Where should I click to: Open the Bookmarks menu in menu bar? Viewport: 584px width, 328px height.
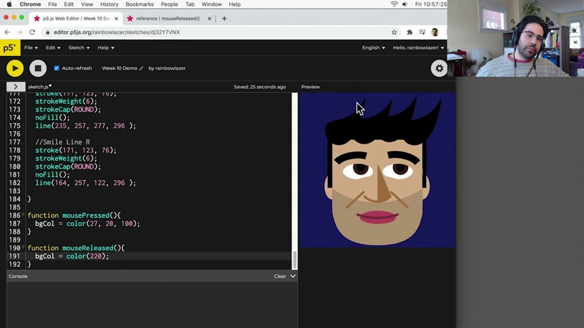(x=140, y=4)
